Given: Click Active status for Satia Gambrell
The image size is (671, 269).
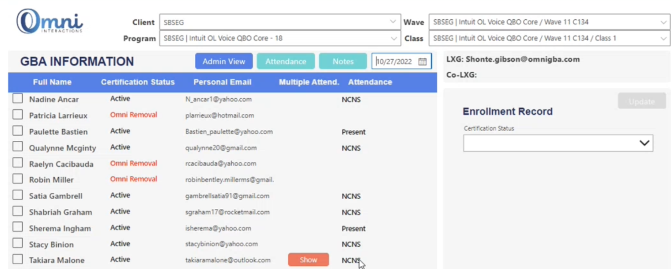Looking at the screenshot, I should [x=120, y=195].
